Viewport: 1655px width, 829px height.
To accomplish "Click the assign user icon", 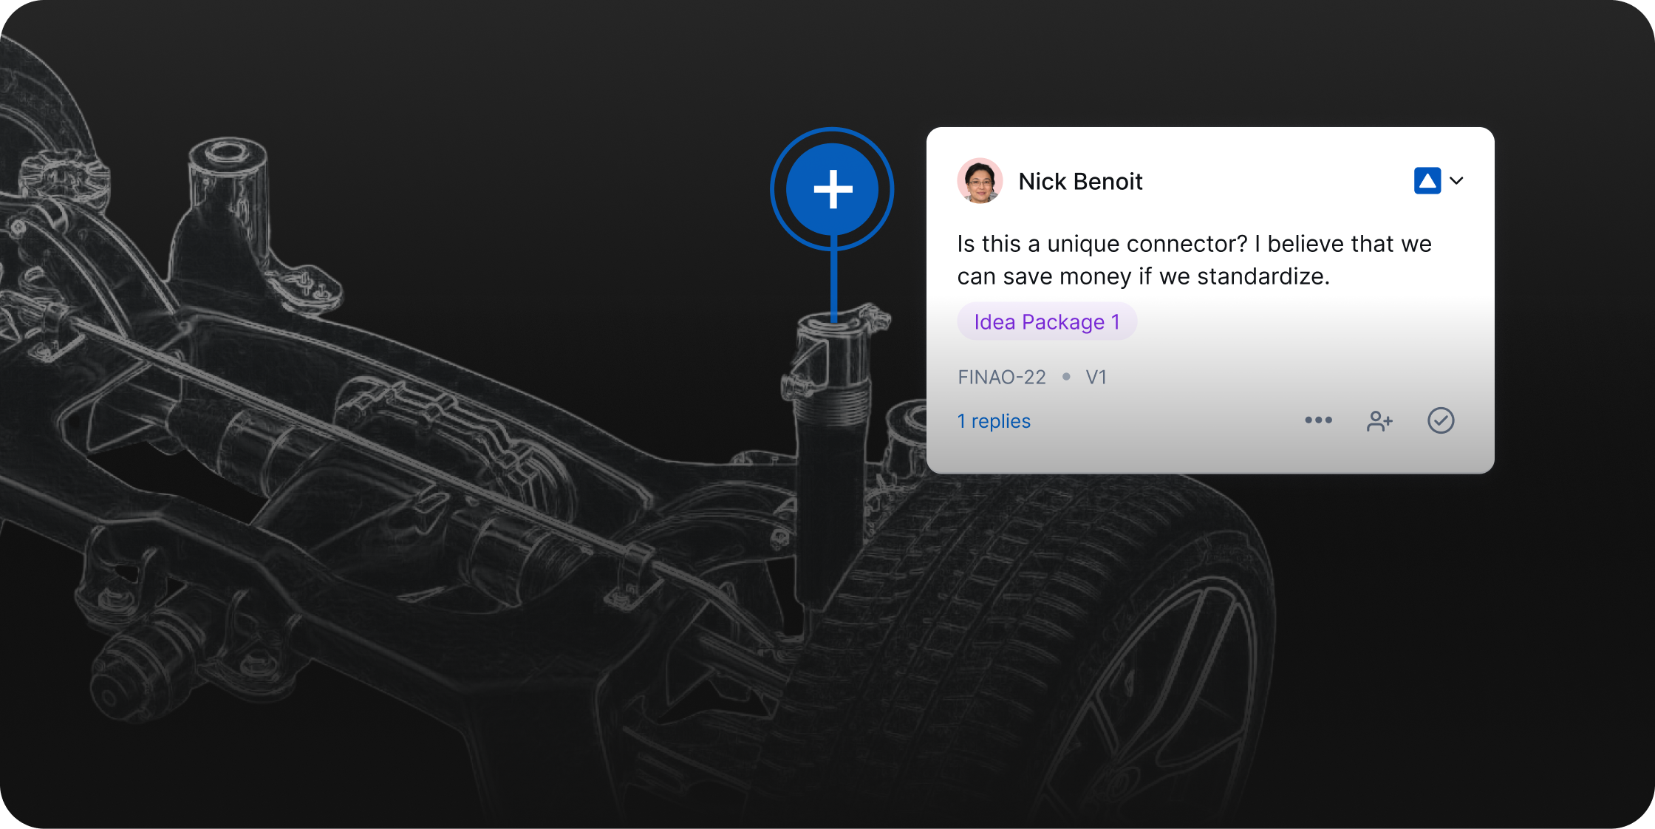I will click(x=1379, y=421).
